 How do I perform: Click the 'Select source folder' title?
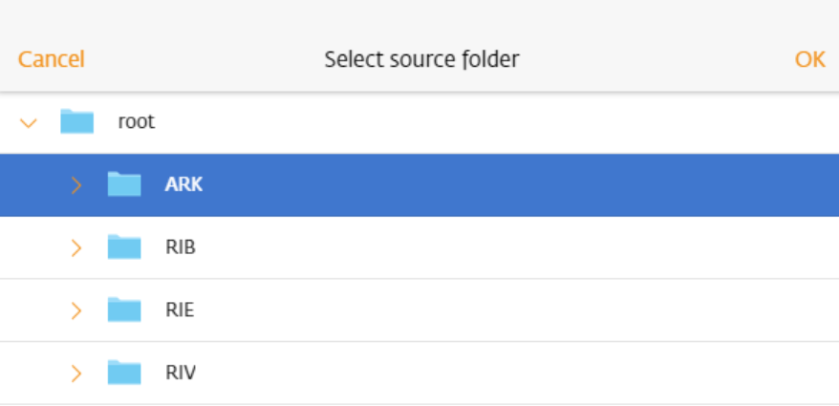point(421,59)
